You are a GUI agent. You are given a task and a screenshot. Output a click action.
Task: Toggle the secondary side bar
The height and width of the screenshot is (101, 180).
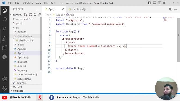[159, 3]
